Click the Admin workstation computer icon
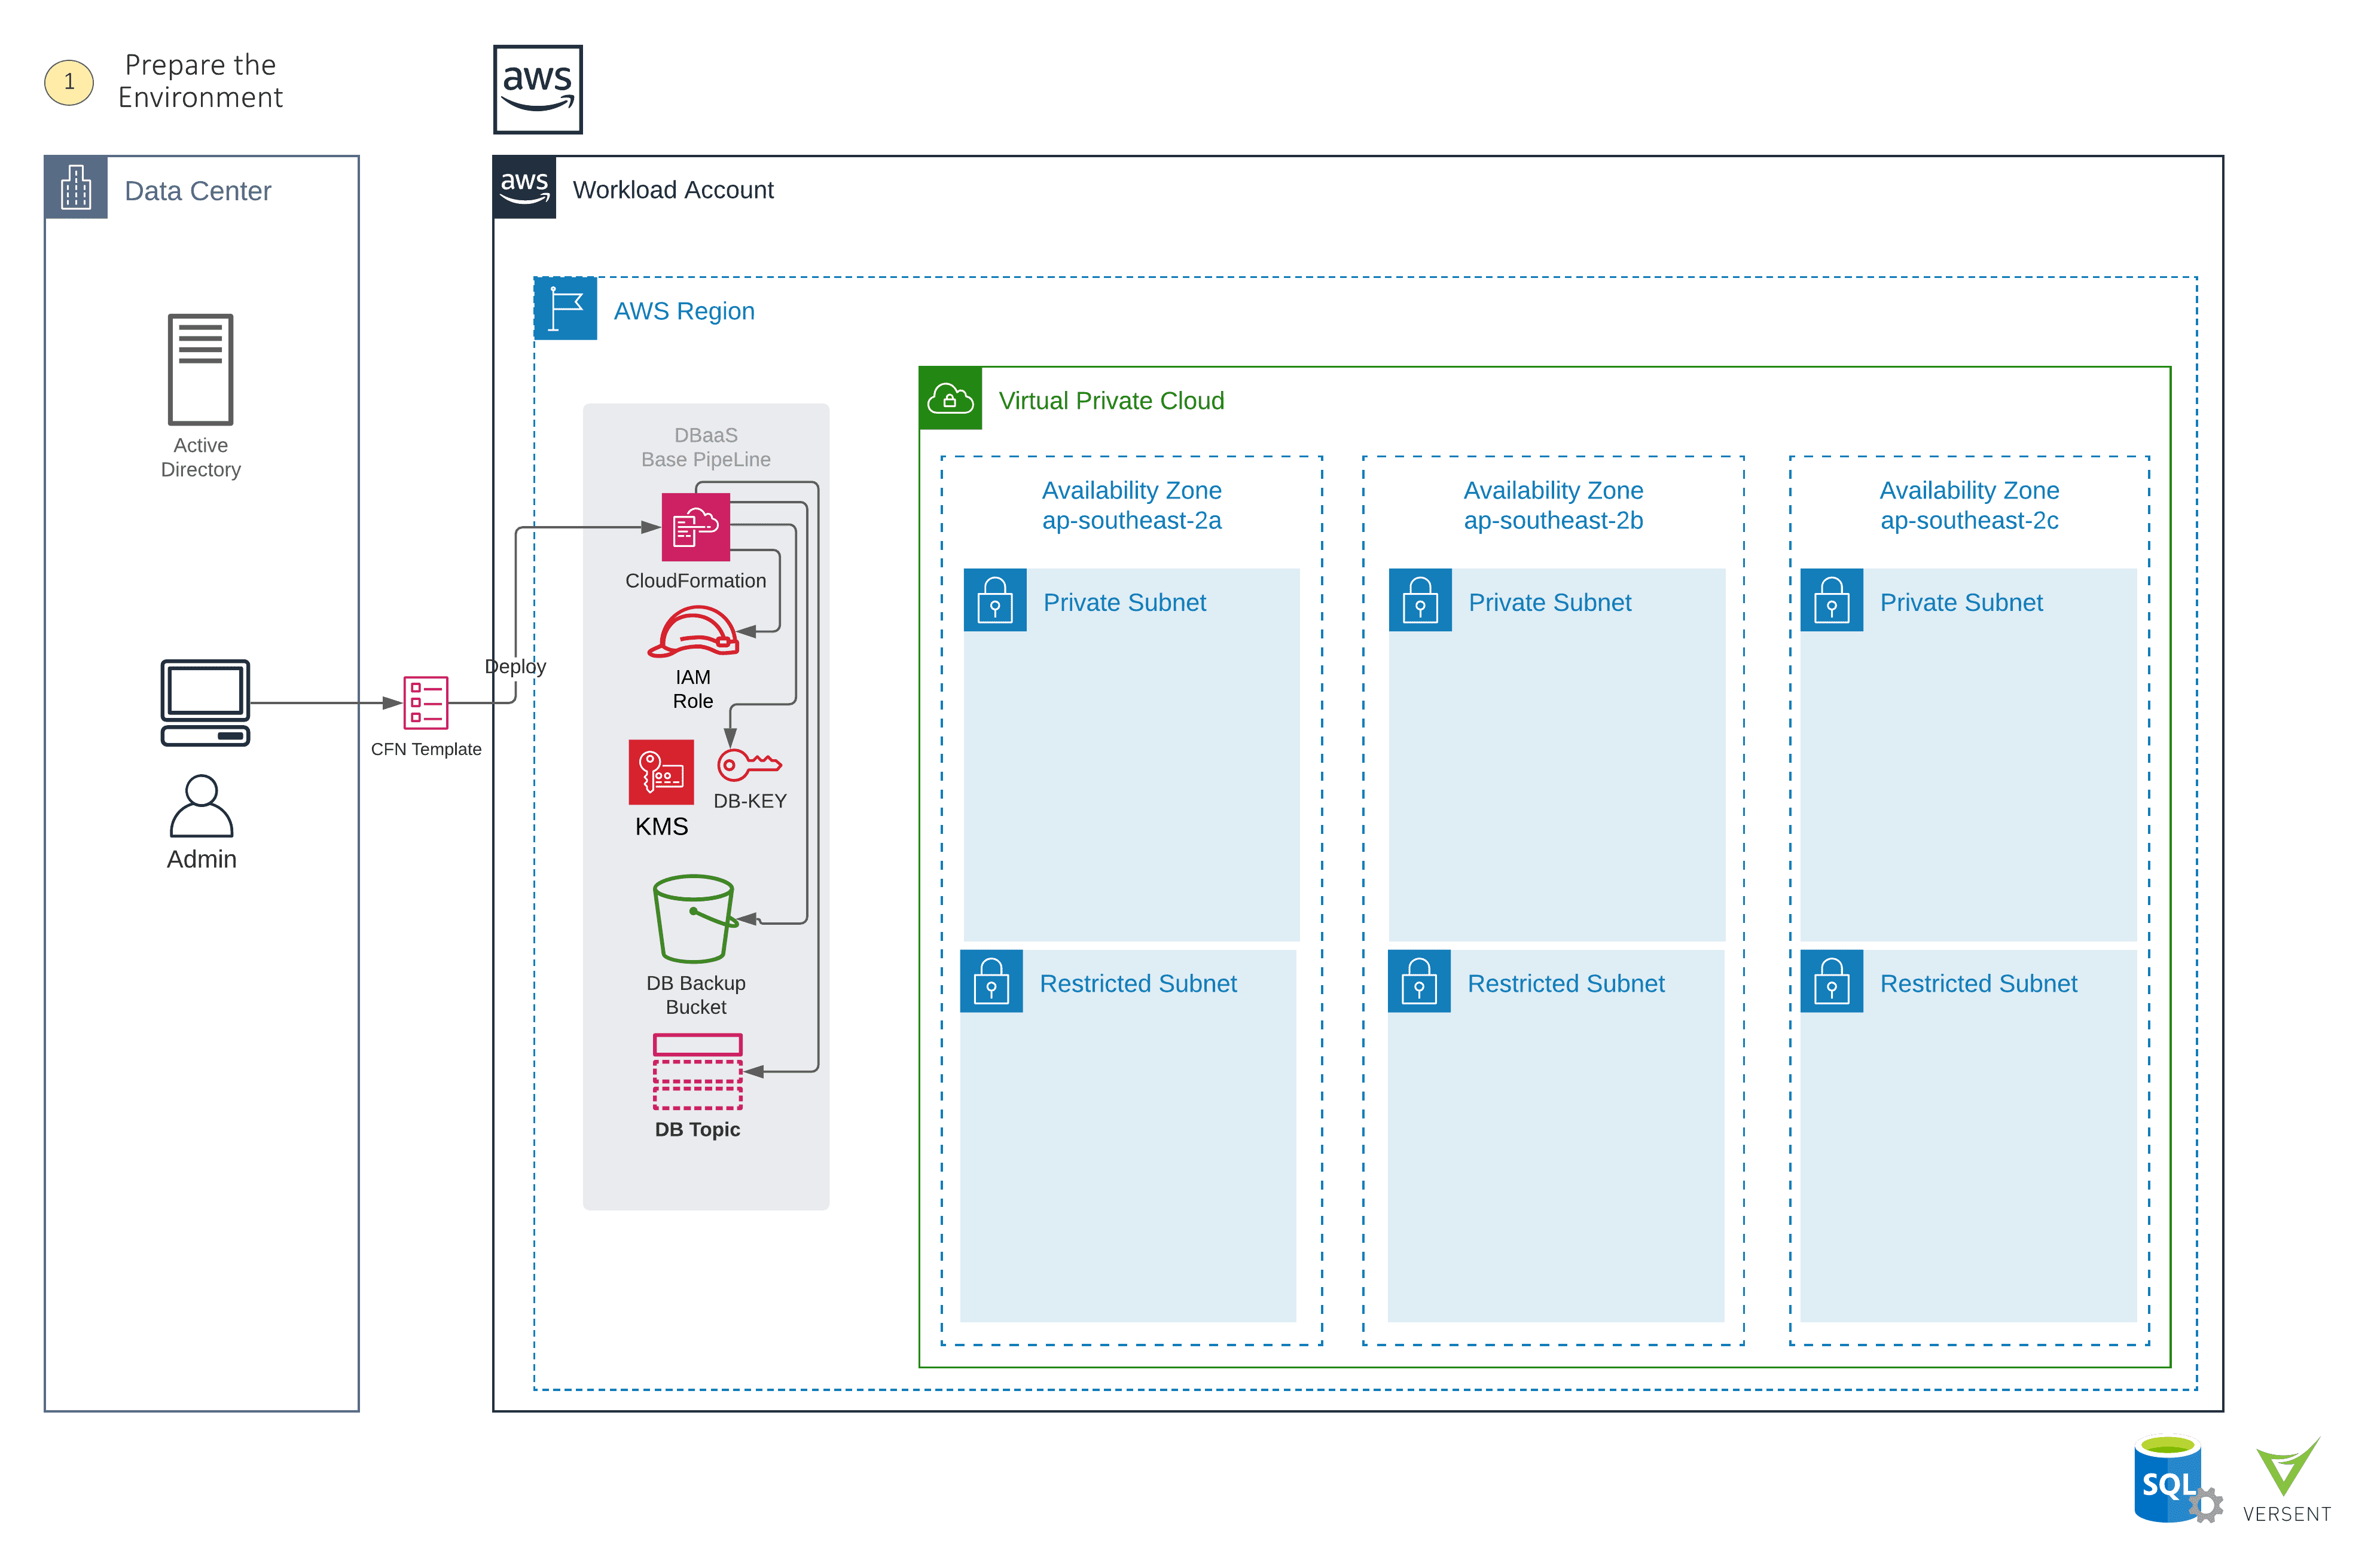 [x=205, y=702]
